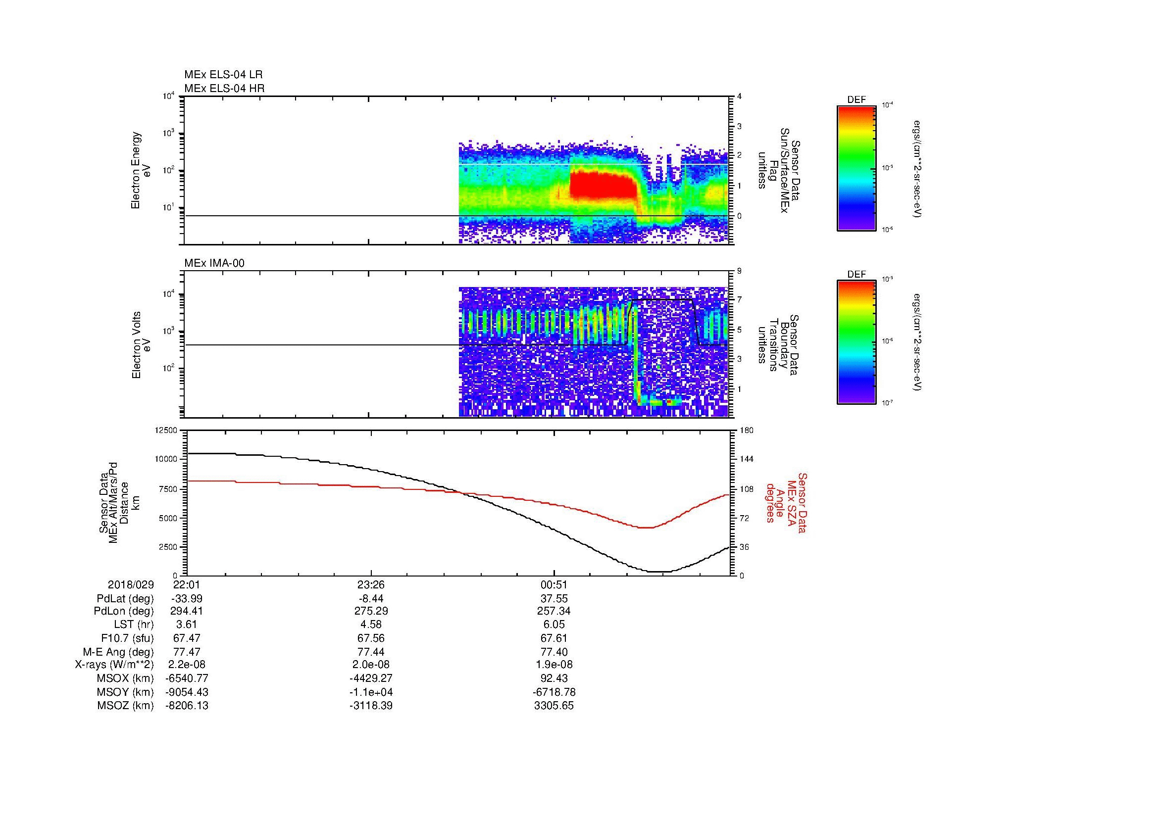Viewport: 1158px width, 818px height.
Task: Click the 'X-rays (W/m**2)' row label
Action: click(114, 665)
